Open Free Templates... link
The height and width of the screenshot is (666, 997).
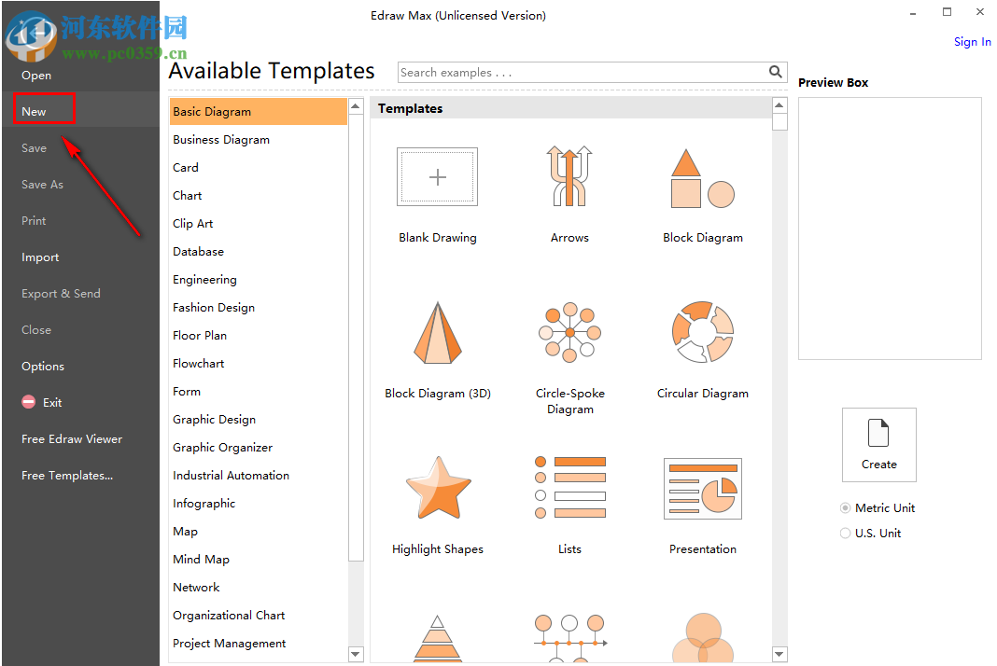pos(67,476)
